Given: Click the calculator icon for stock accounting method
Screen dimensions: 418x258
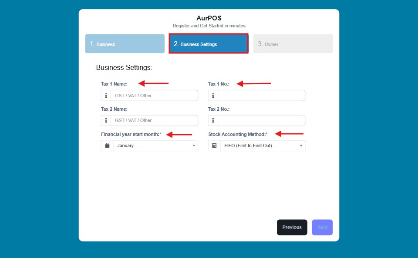Looking at the screenshot, I should click(x=214, y=146).
